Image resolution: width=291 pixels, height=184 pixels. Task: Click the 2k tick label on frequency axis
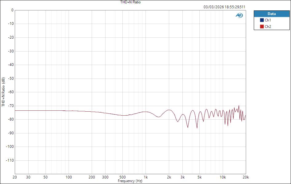coord(169,177)
